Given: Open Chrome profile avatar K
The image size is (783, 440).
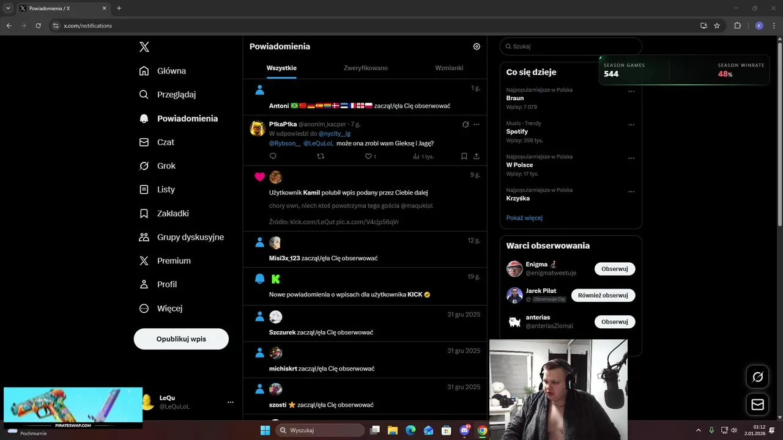Looking at the screenshot, I should (759, 26).
